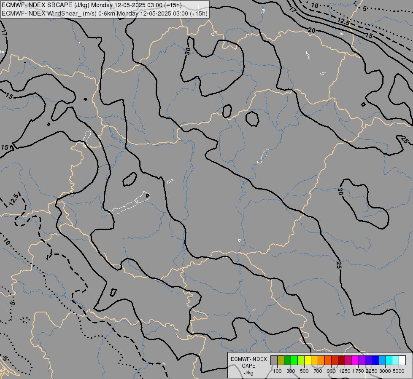
Task: Select the white swatch ending the legend
Action: (x=402, y=360)
